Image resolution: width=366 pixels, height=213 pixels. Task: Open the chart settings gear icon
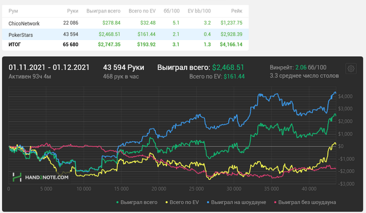[351, 69]
